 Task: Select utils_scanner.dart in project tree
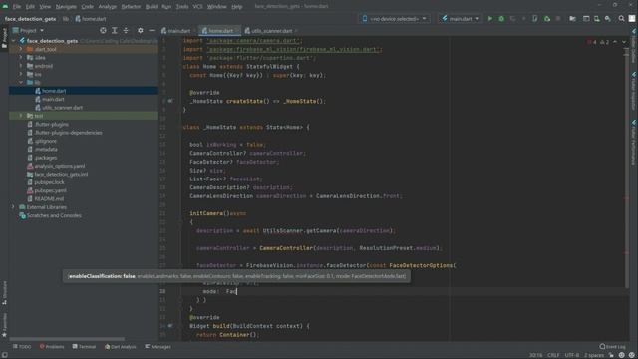point(62,108)
